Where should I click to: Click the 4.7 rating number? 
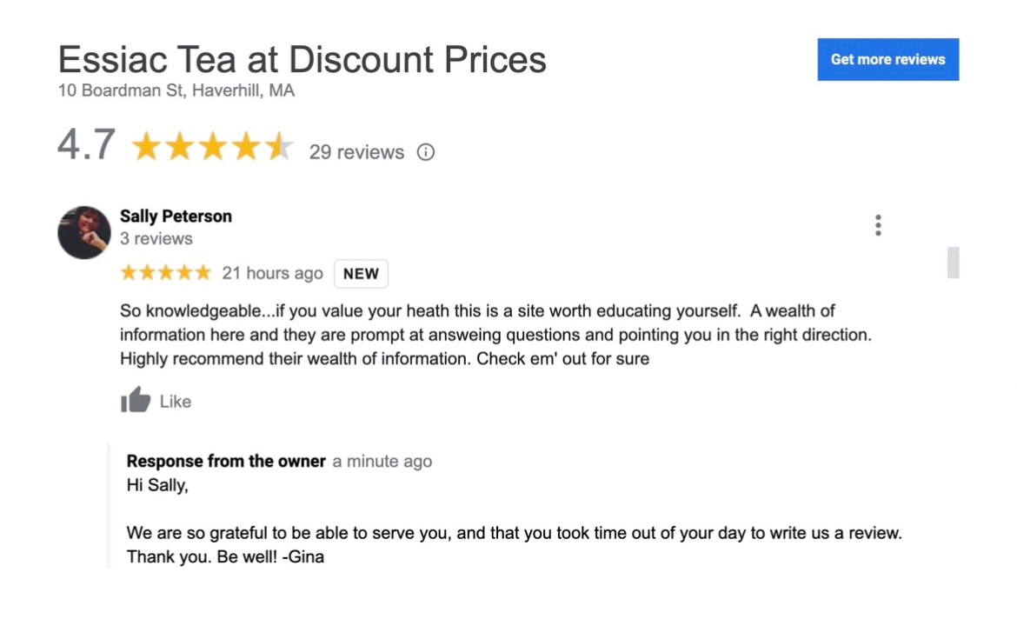(87, 144)
